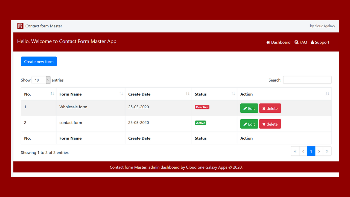The width and height of the screenshot is (350, 197).
Task: Click the Form Name column sort arrows
Action: (x=121, y=94)
